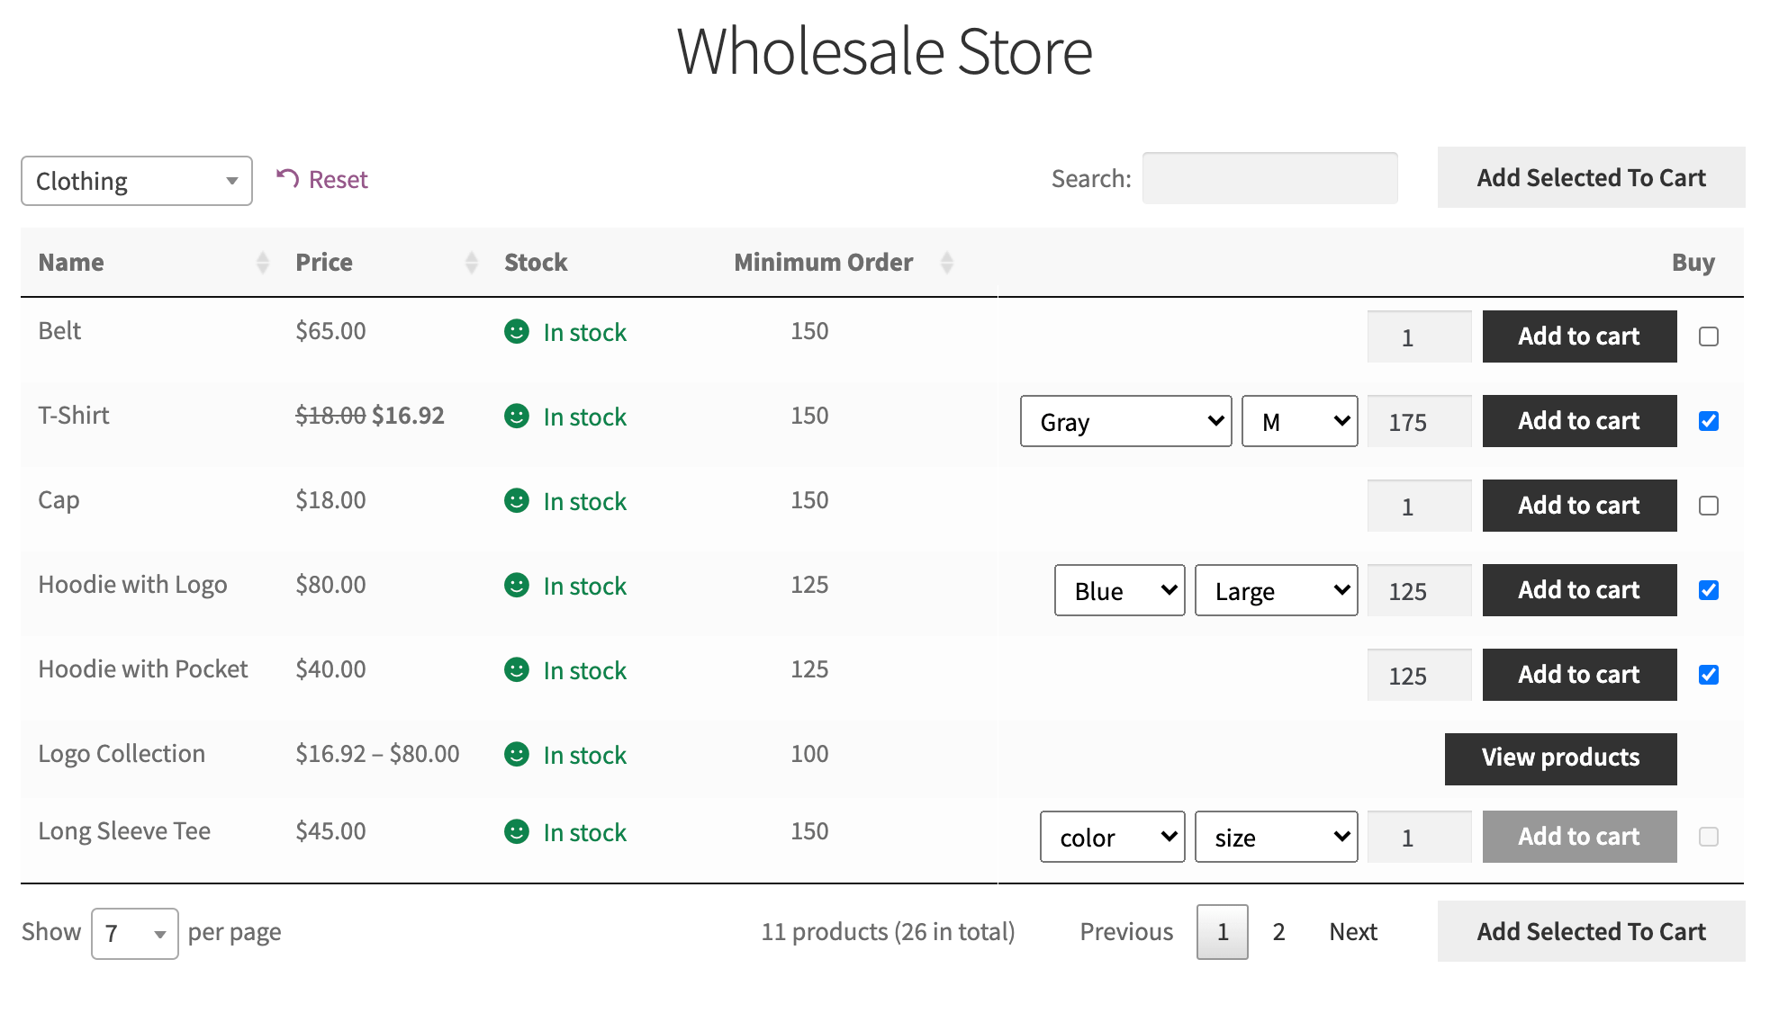1779x1031 pixels.
Task: Open the Show 7 per page dropdown
Action: coord(135,934)
